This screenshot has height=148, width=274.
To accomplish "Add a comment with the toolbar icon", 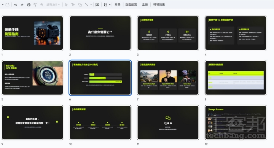I will [97, 5].
